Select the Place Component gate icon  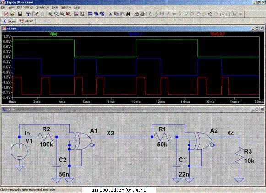[192, 14]
